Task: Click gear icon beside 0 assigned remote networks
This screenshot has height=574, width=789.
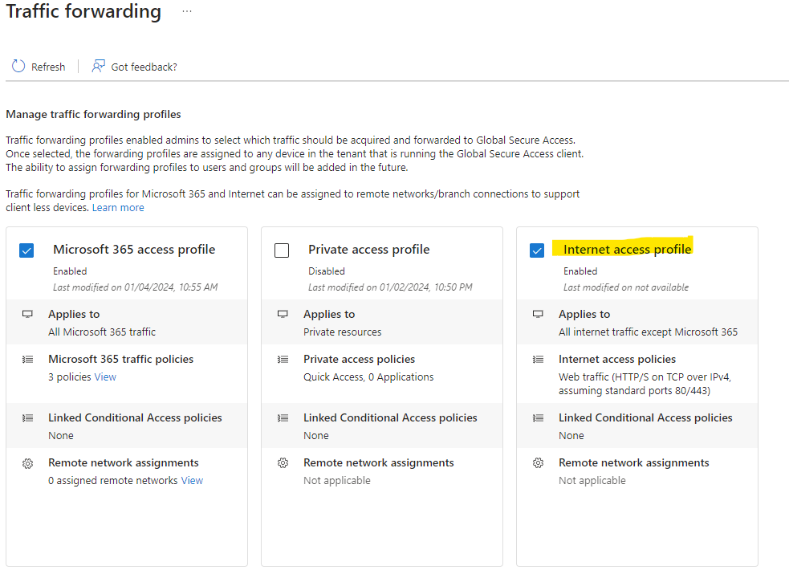Action: click(x=27, y=463)
